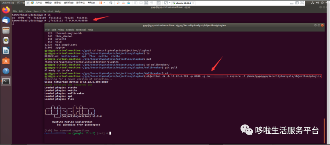The image size is (330, 145).
Task: Click the revert to snapshot icon
Action: pos(123,3)
